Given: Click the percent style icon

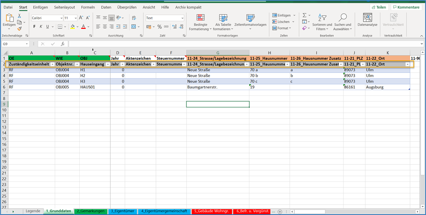Looking at the screenshot, I should 159,27.
